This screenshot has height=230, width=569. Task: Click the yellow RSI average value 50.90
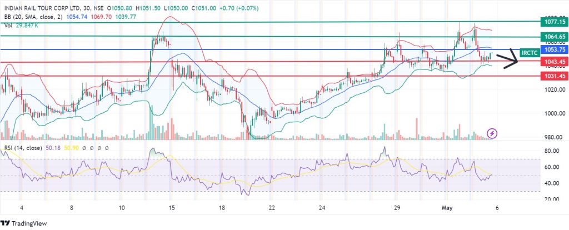pos(71,148)
